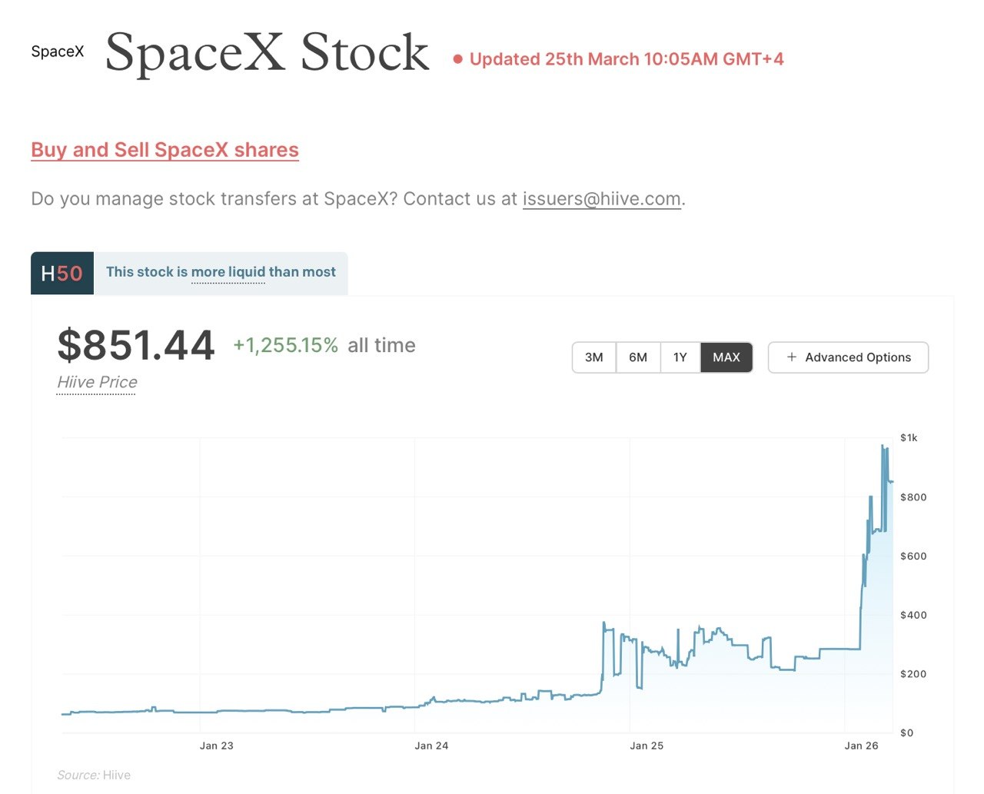Open Buy and Sell SpaceX shares link
The width and height of the screenshot is (984, 794).
[165, 150]
